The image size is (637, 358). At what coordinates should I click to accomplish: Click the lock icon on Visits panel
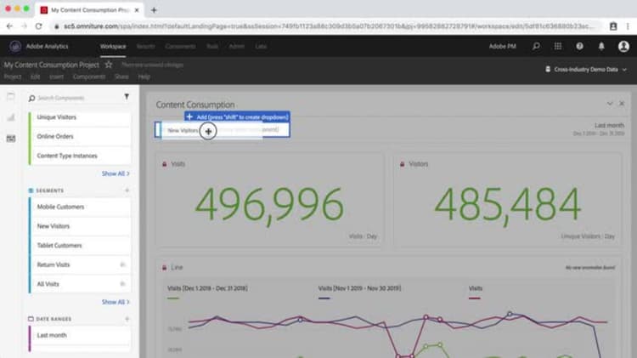(165, 164)
